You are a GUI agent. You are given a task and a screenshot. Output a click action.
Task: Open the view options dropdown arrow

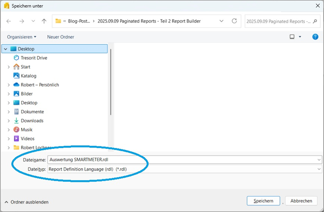pyautogui.click(x=300, y=37)
